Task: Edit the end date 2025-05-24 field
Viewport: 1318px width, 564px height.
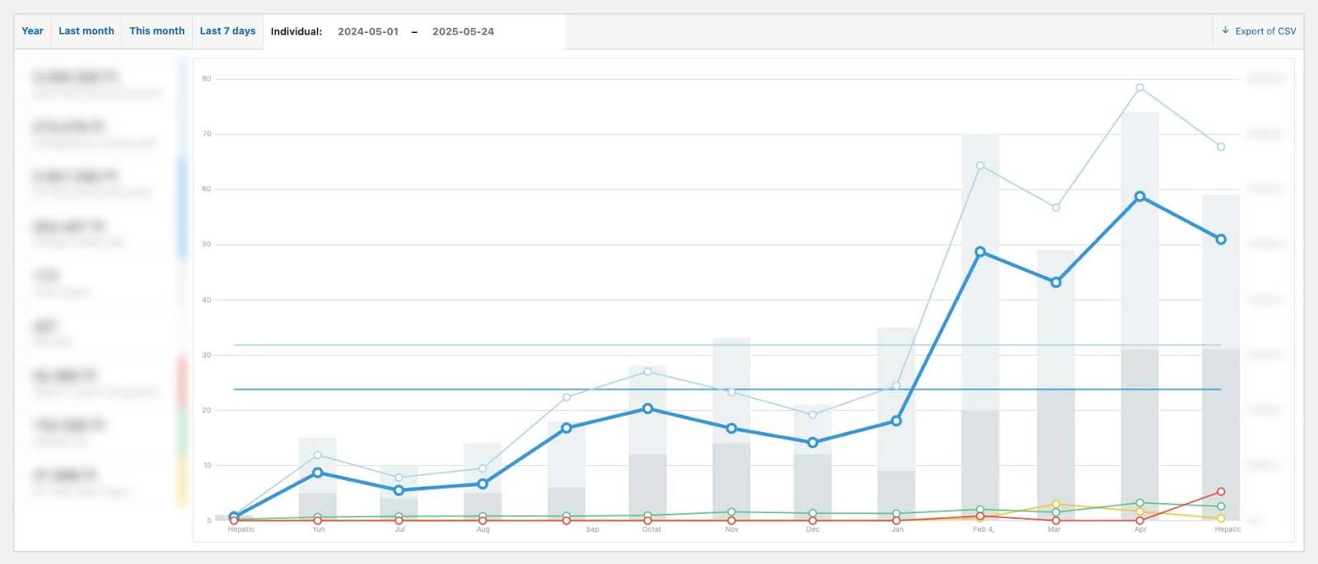Action: click(463, 31)
